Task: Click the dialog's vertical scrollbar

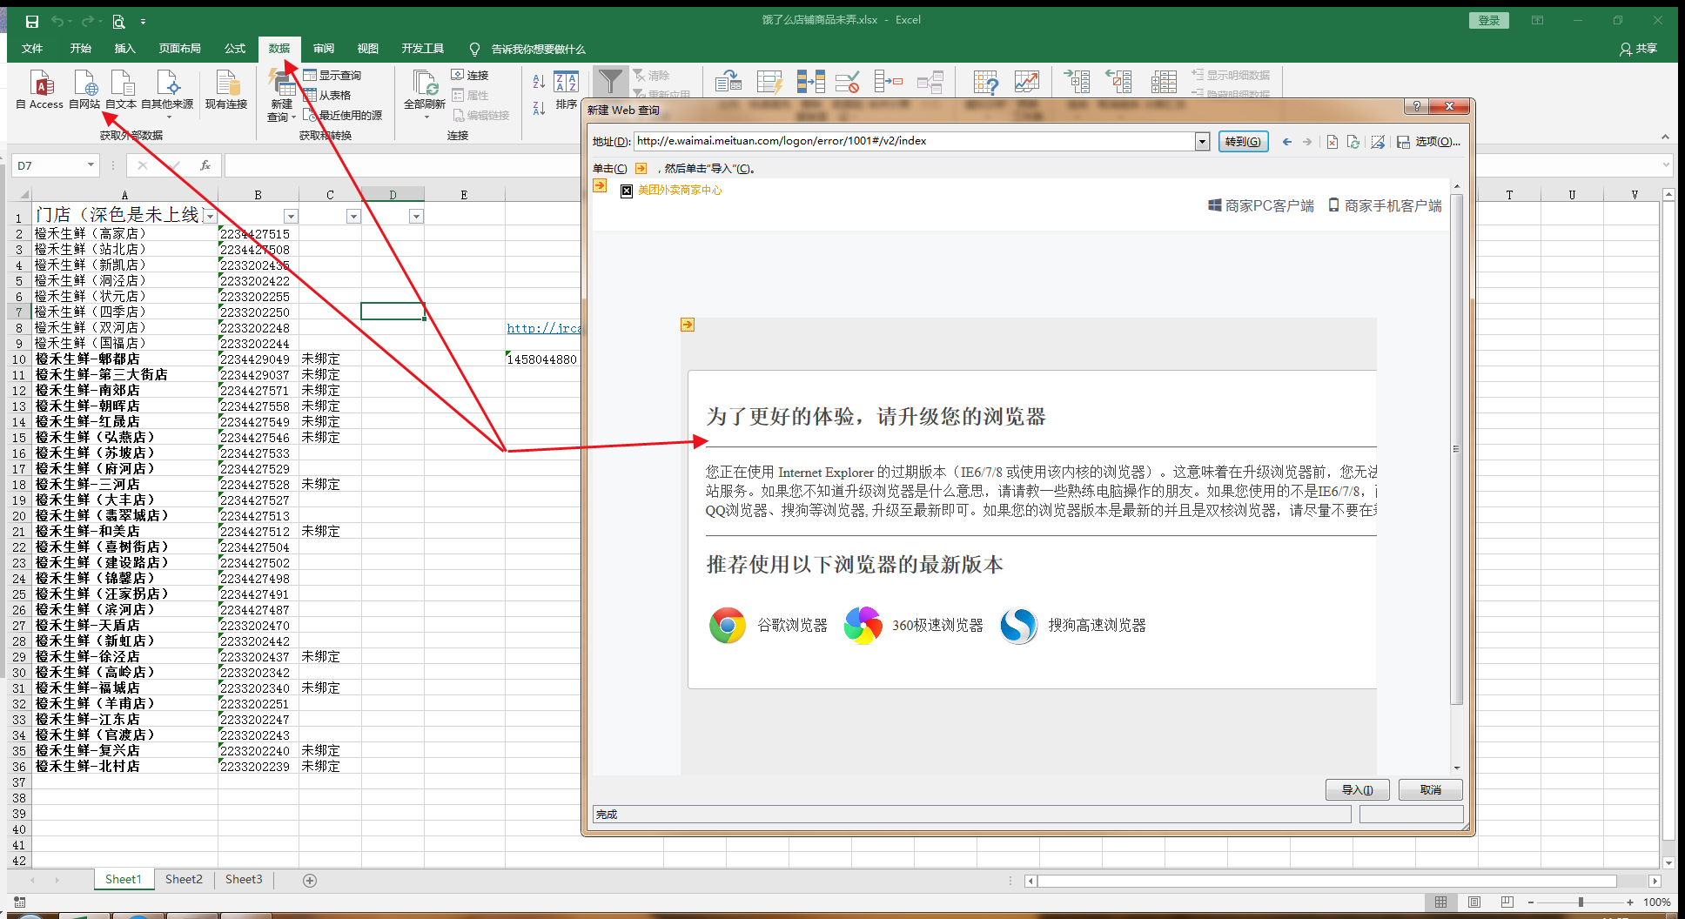Action: click(1457, 449)
